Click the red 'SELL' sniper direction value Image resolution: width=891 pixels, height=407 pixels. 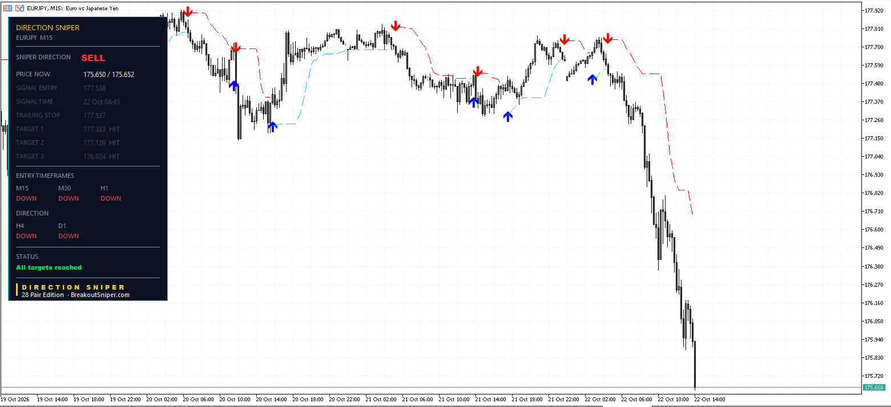tap(93, 58)
